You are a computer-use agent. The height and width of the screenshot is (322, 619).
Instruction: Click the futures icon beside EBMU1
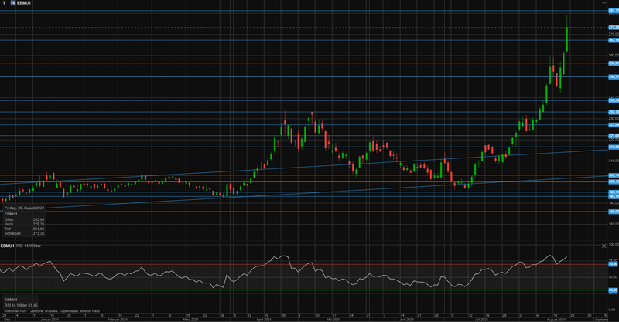pyautogui.click(x=13, y=4)
